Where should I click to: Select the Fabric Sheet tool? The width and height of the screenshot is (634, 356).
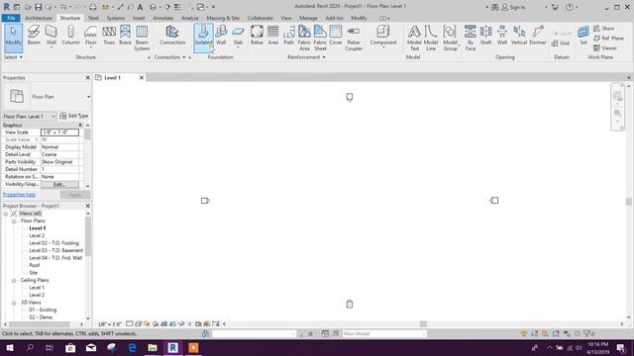point(320,38)
